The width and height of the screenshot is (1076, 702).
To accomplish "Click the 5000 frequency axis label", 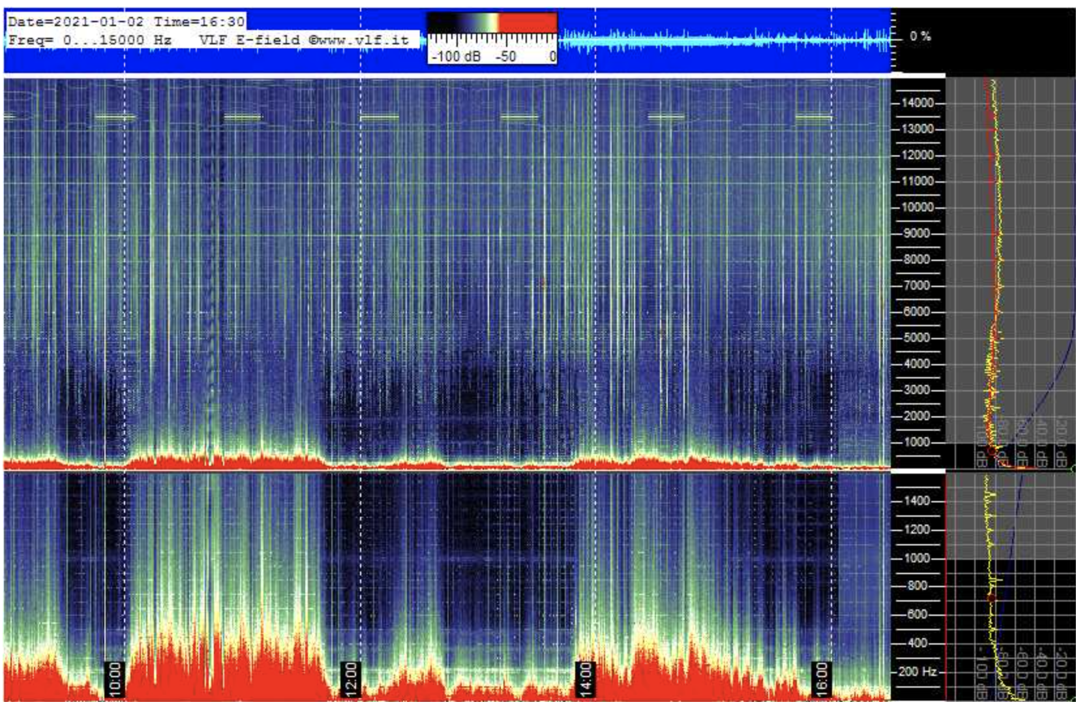I will tap(916, 338).
